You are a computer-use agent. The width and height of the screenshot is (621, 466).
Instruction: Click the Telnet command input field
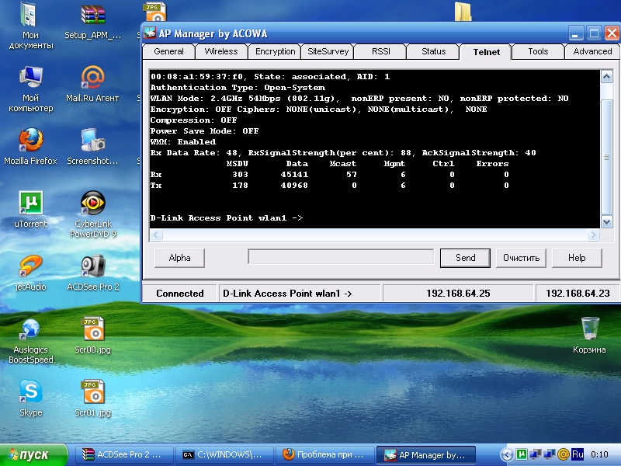point(340,257)
